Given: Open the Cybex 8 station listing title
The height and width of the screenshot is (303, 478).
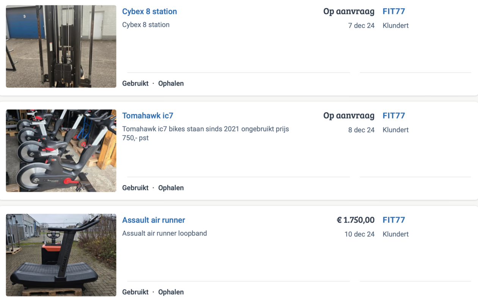Looking at the screenshot, I should point(149,11).
